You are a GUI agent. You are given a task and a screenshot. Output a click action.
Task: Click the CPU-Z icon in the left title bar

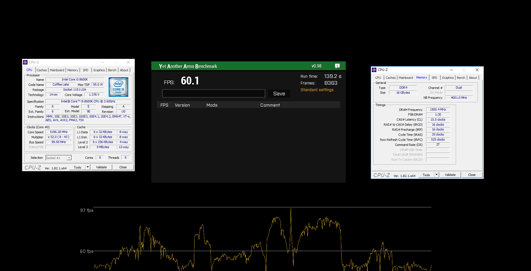[26, 62]
